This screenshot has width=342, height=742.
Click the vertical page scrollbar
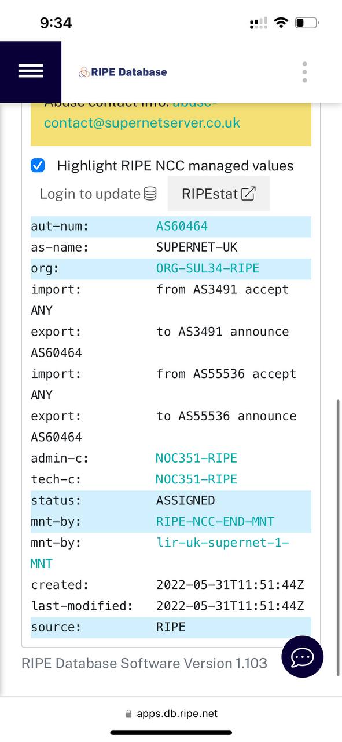point(338,537)
